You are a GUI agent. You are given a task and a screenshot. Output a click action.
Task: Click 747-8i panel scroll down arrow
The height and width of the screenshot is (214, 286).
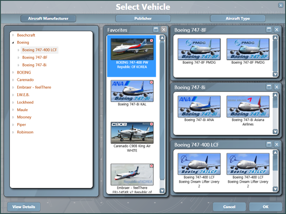point(275,132)
